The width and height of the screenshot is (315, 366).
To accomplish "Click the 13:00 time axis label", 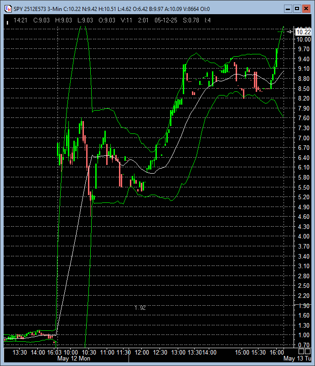I will (x=178, y=352).
